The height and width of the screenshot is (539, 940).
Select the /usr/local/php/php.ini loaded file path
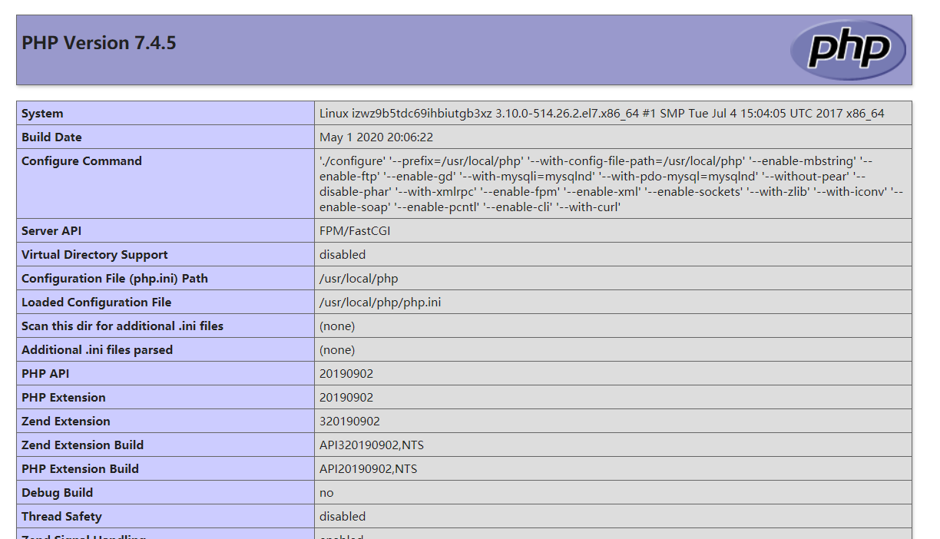(x=380, y=303)
